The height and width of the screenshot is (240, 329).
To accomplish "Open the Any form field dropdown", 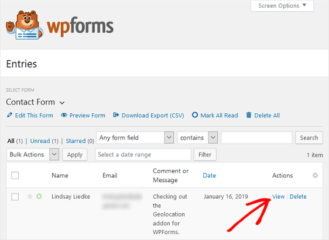I will [135, 137].
